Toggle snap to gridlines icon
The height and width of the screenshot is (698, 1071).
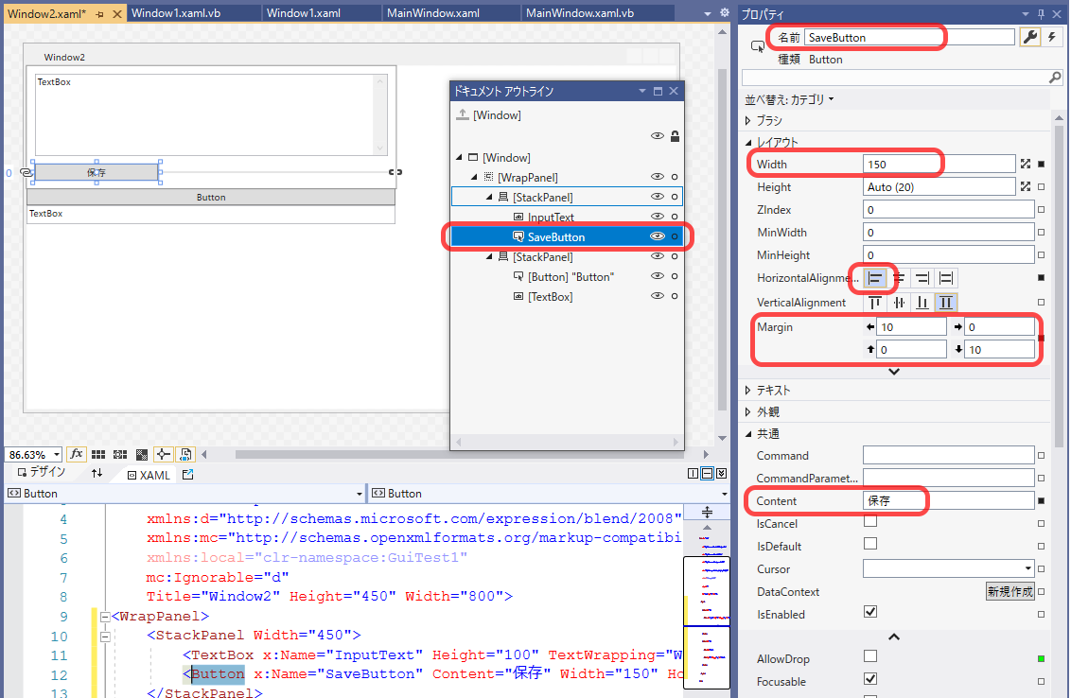pyautogui.click(x=120, y=454)
